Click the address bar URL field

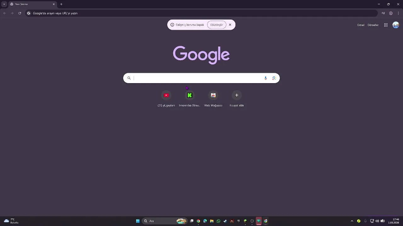[201, 13]
